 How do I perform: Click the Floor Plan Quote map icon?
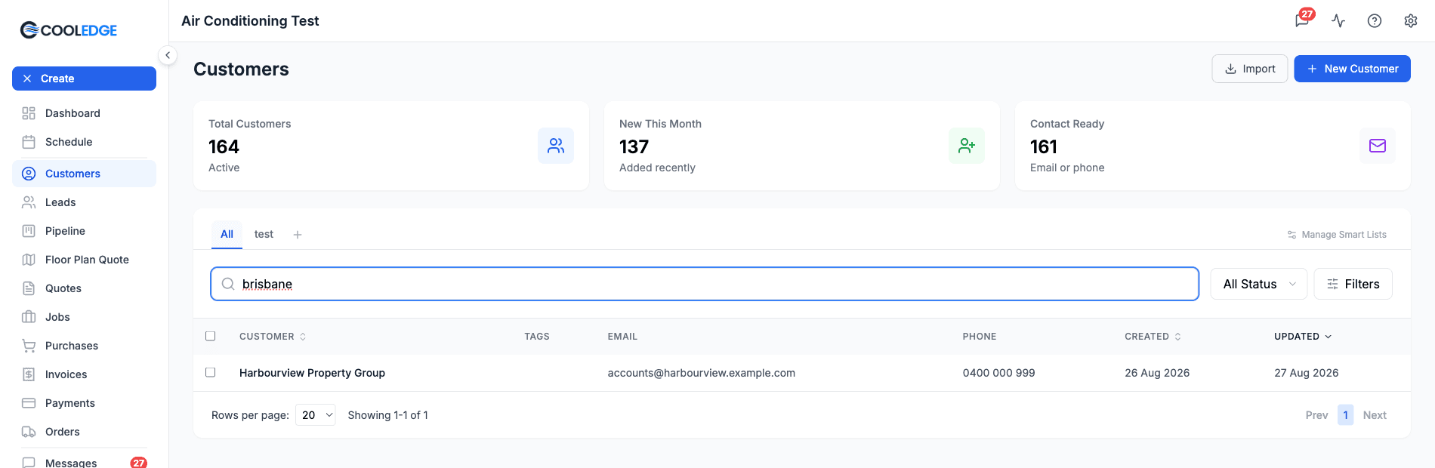point(29,260)
